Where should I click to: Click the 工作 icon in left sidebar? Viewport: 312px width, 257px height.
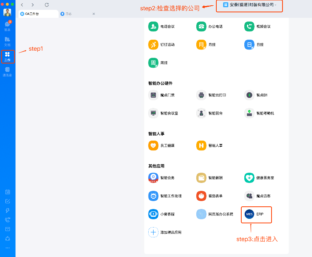(8, 56)
